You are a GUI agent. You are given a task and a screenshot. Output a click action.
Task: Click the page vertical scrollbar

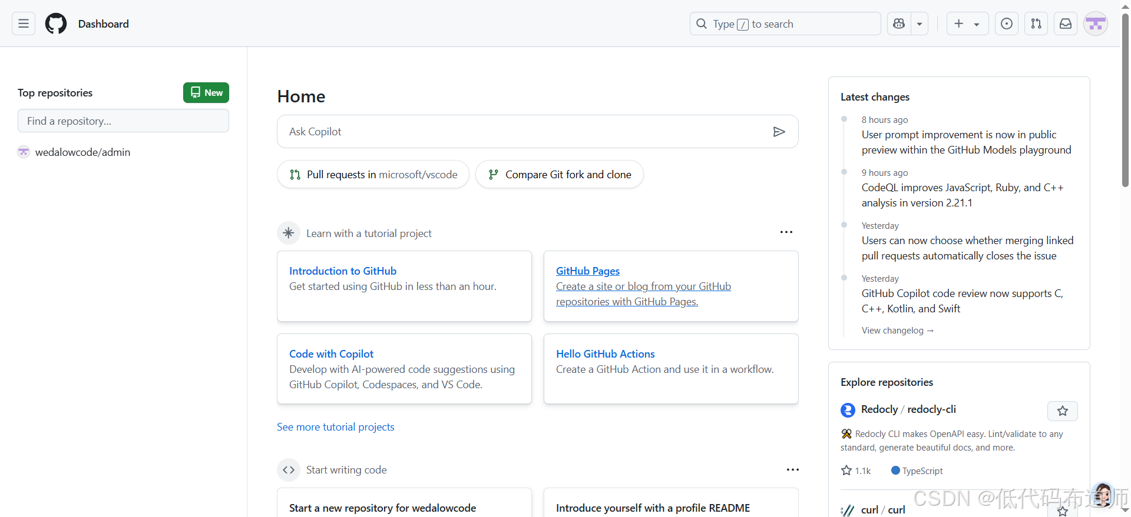click(1125, 100)
